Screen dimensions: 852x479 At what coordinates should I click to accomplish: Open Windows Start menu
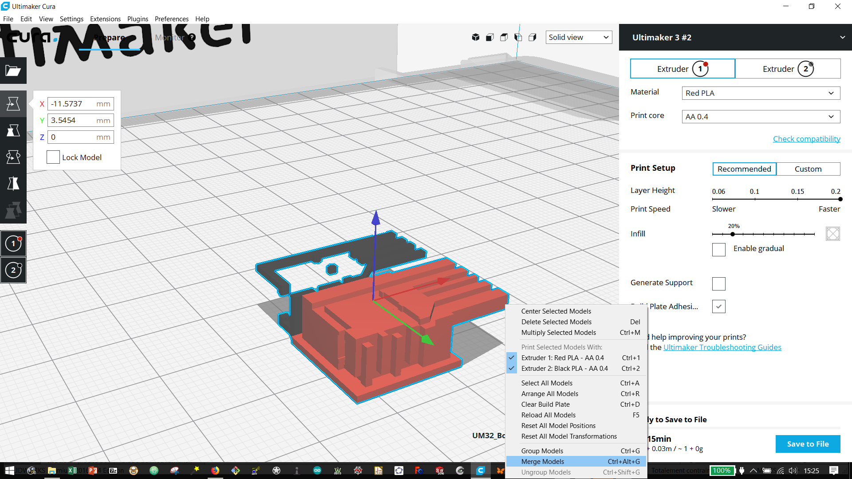[9, 471]
